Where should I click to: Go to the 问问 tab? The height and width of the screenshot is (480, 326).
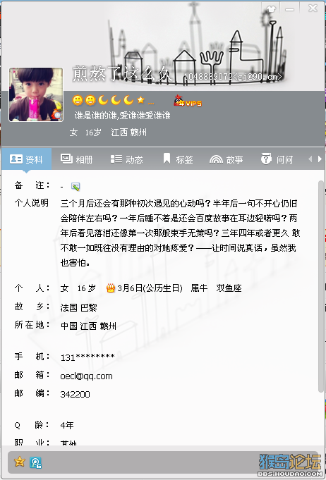tap(277, 159)
